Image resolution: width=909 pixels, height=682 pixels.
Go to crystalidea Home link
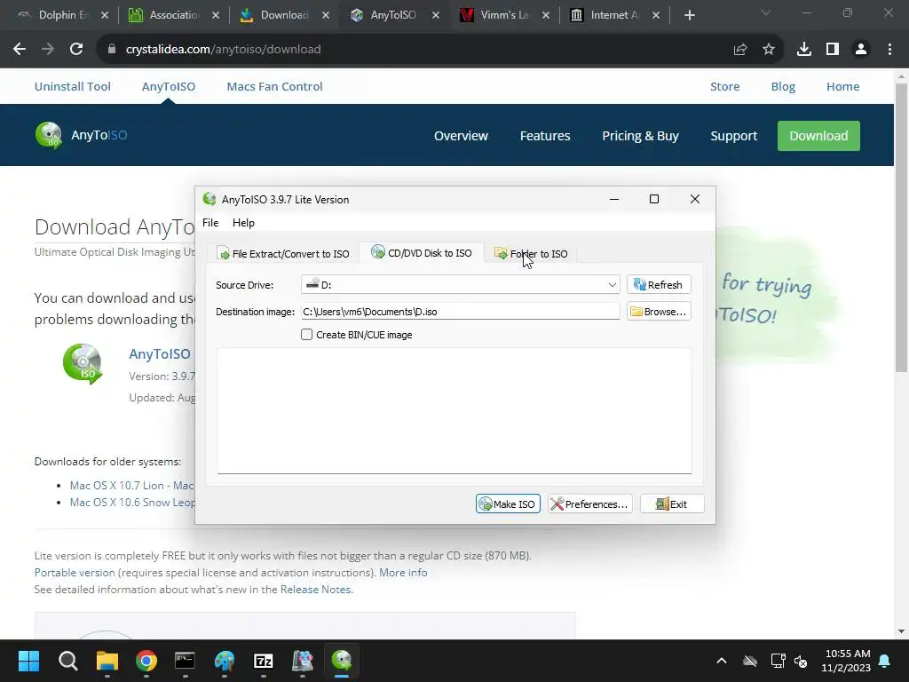coord(843,86)
